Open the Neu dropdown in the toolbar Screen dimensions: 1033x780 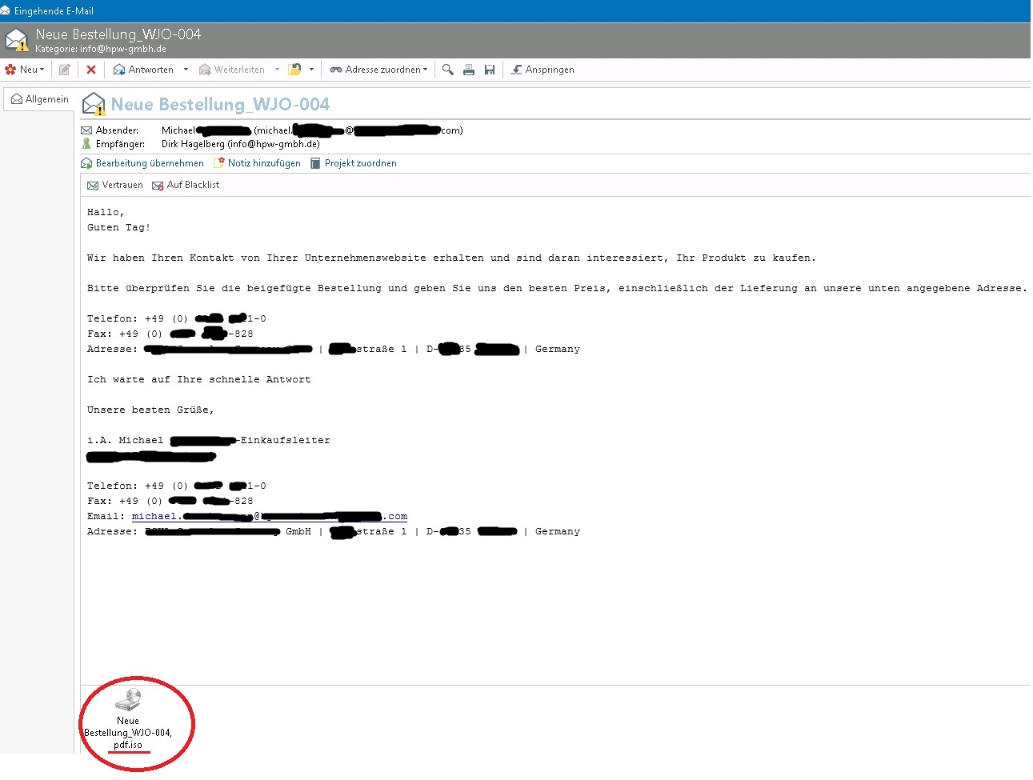coord(25,70)
